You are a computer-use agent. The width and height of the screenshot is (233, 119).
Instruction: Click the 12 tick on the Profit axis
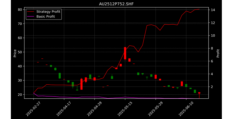(213, 23)
